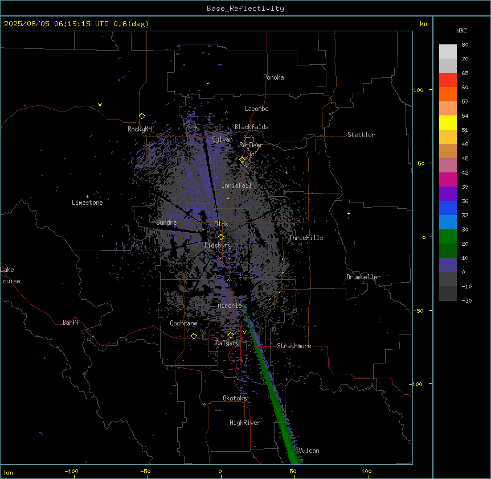This screenshot has width=491, height=479.
Task: Click the Lacombe city label
Action: coord(256,109)
